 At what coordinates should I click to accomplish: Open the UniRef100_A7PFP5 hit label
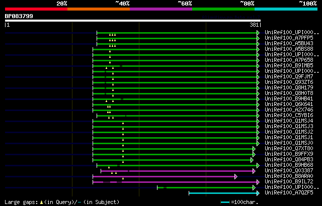[x=289, y=38]
